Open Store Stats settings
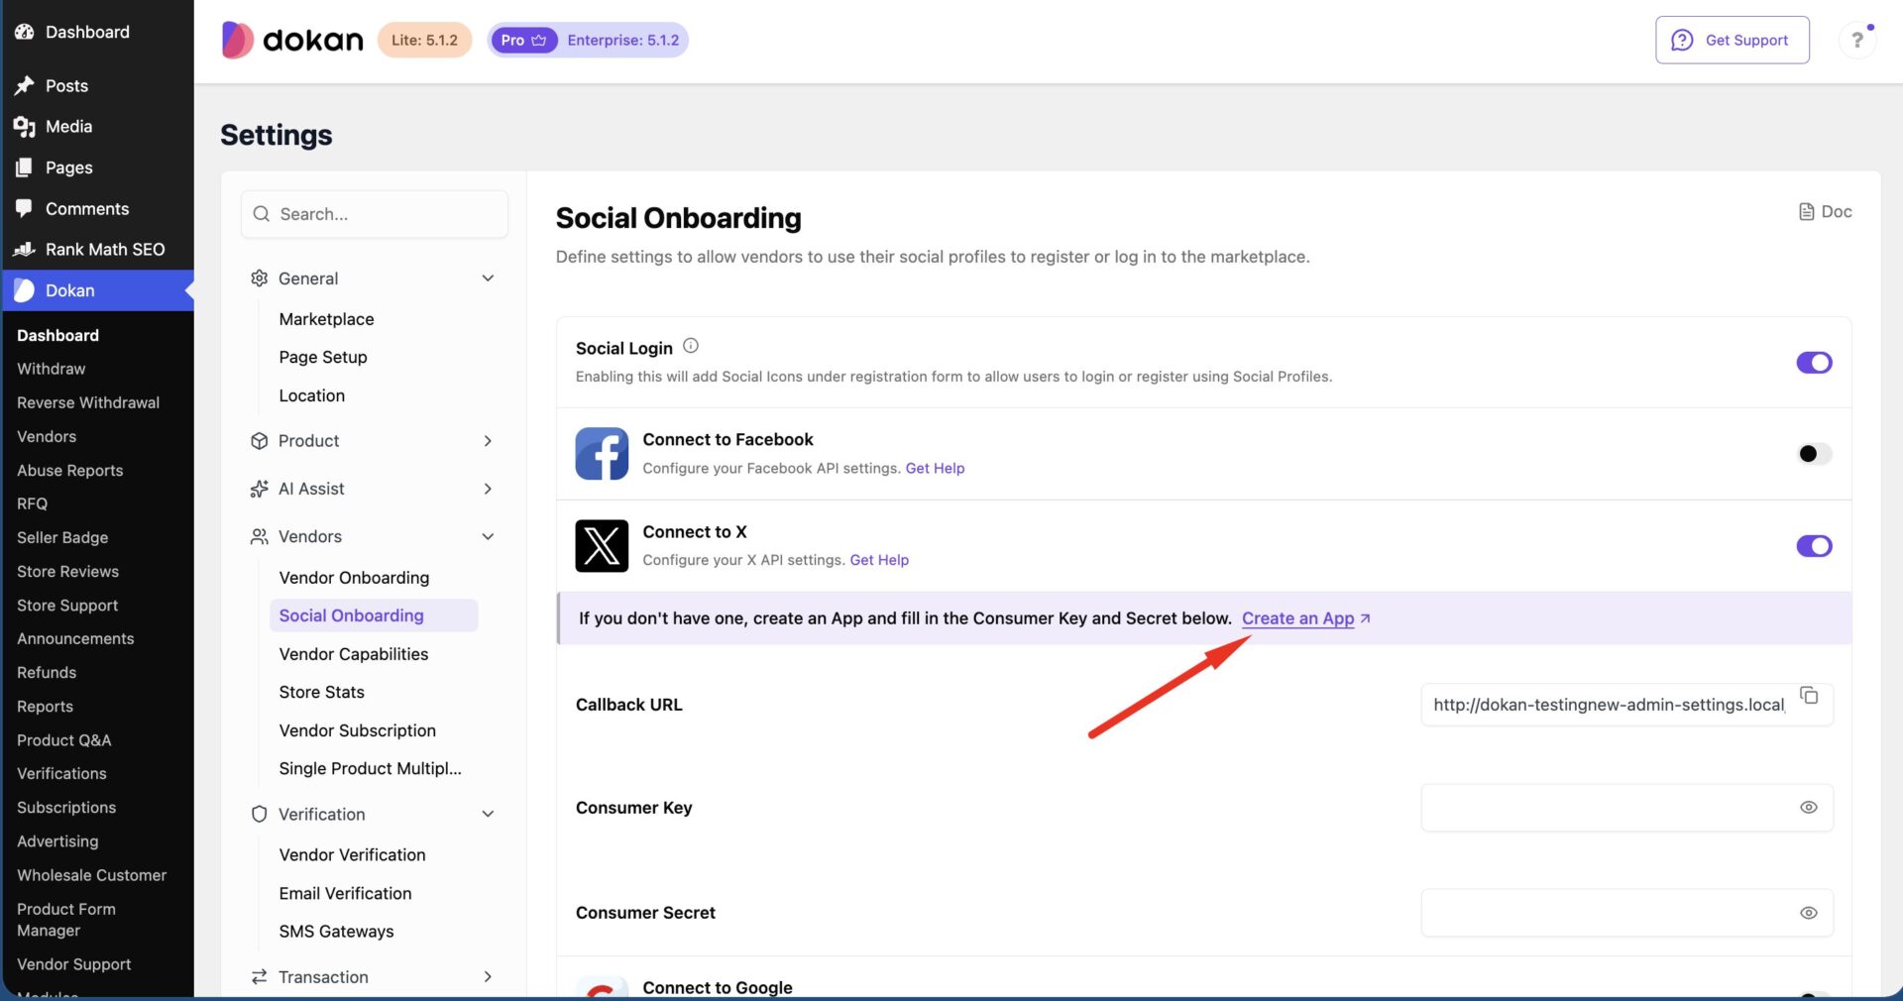Viewport: 1903px width, 1001px height. (x=322, y=692)
